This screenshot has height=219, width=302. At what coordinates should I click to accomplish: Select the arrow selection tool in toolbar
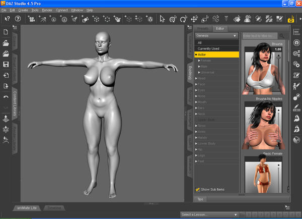click(x=162, y=19)
